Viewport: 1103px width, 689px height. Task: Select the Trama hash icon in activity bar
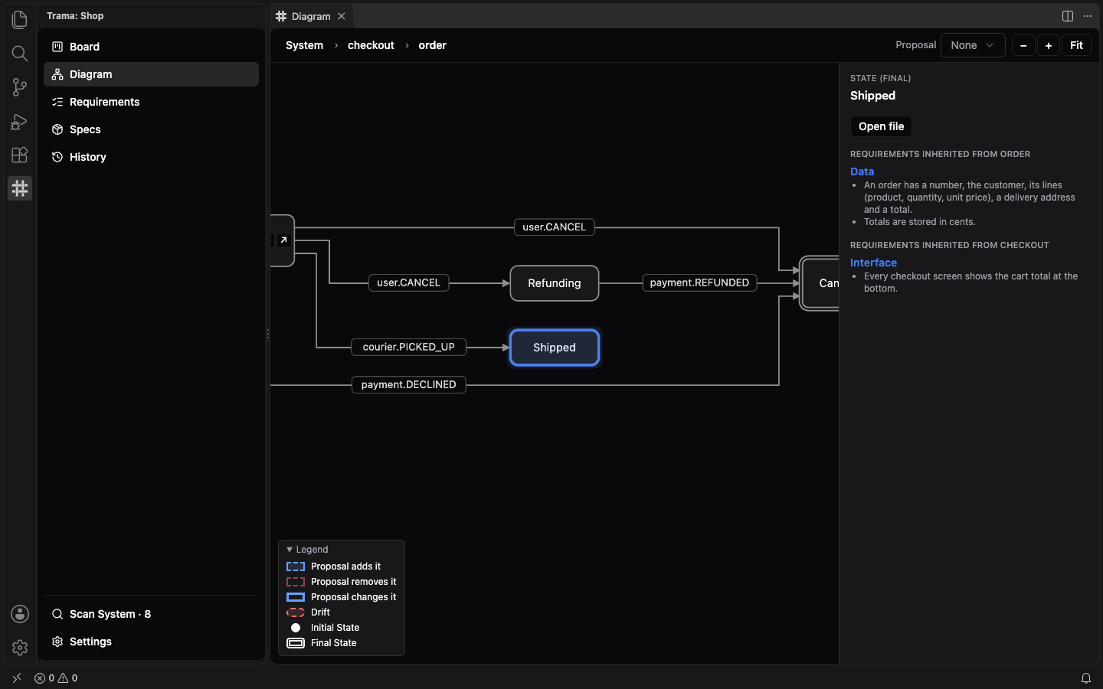(x=20, y=188)
